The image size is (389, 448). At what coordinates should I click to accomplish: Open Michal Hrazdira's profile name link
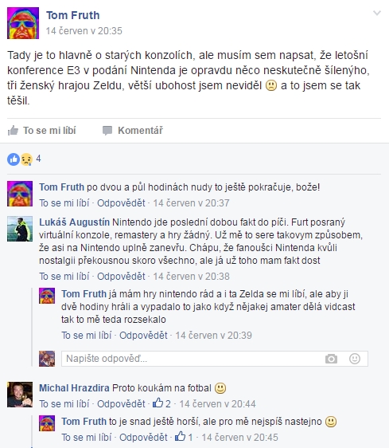[74, 388]
